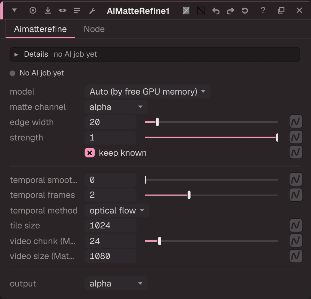The width and height of the screenshot is (311, 299).
Task: Click the temporal frames slider handle
Action: pyautogui.click(x=189, y=195)
